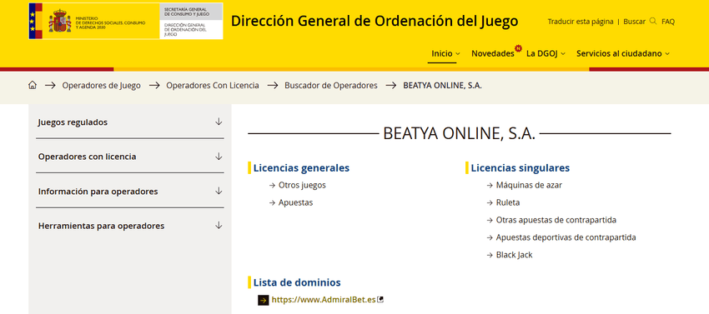709x314 pixels.
Task: Click the Licencias generales heading
Action: (301, 167)
